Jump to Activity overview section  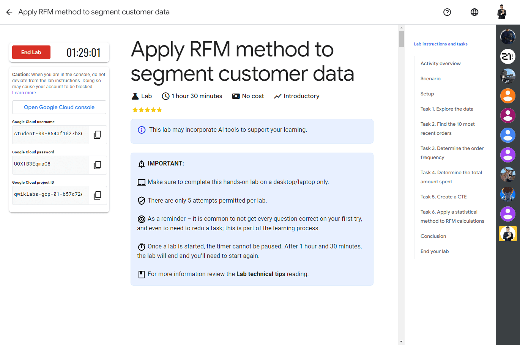tap(440, 64)
